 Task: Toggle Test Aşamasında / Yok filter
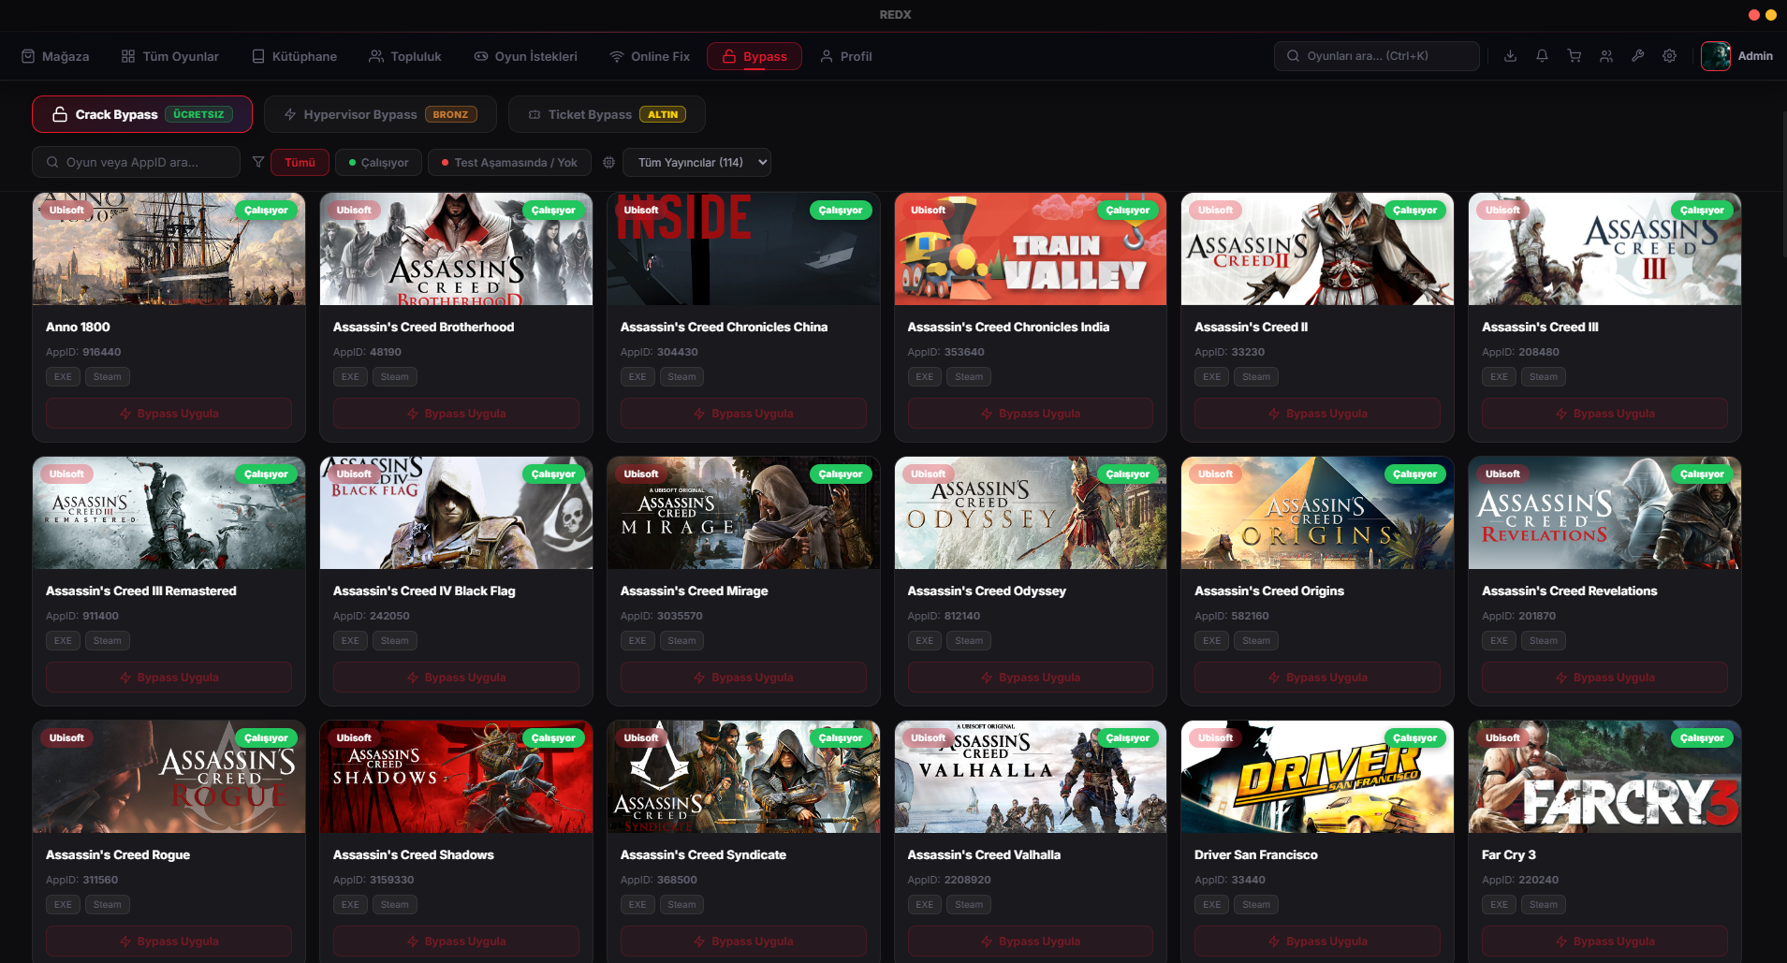point(509,162)
